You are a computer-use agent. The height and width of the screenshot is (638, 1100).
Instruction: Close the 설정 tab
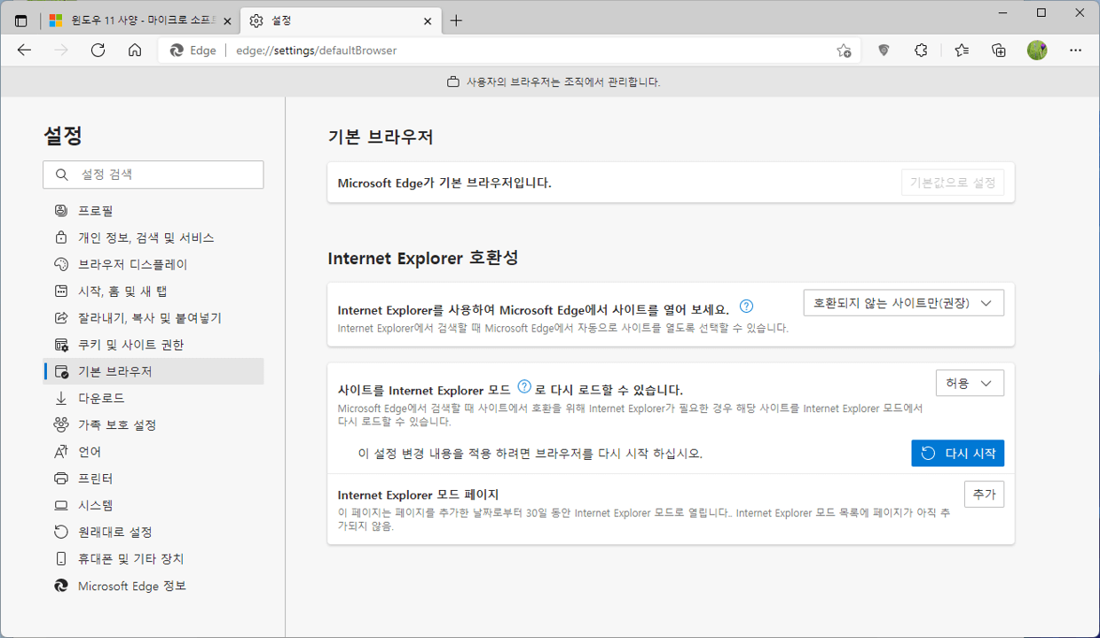point(428,20)
